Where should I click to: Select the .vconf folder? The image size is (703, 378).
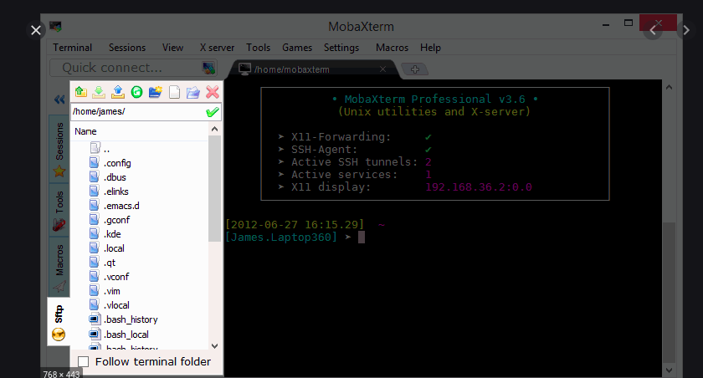click(110, 277)
